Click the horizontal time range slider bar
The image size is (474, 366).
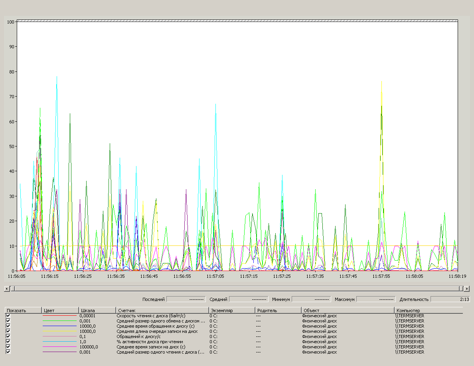(x=237, y=289)
